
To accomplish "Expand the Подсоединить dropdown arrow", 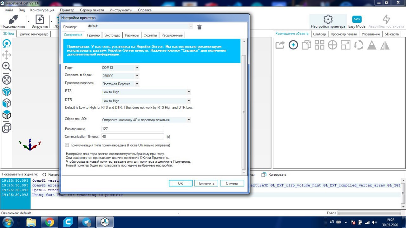I will 29,22.
